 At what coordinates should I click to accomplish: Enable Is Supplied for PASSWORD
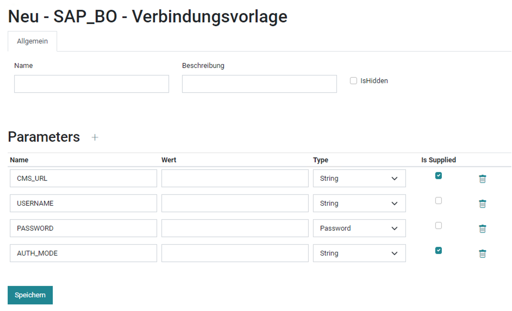(x=438, y=226)
